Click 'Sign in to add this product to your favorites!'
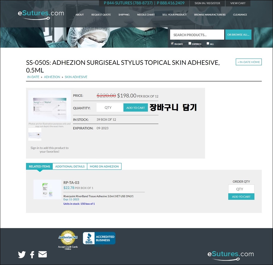The width and height of the screenshot is (273, 265). [49, 150]
